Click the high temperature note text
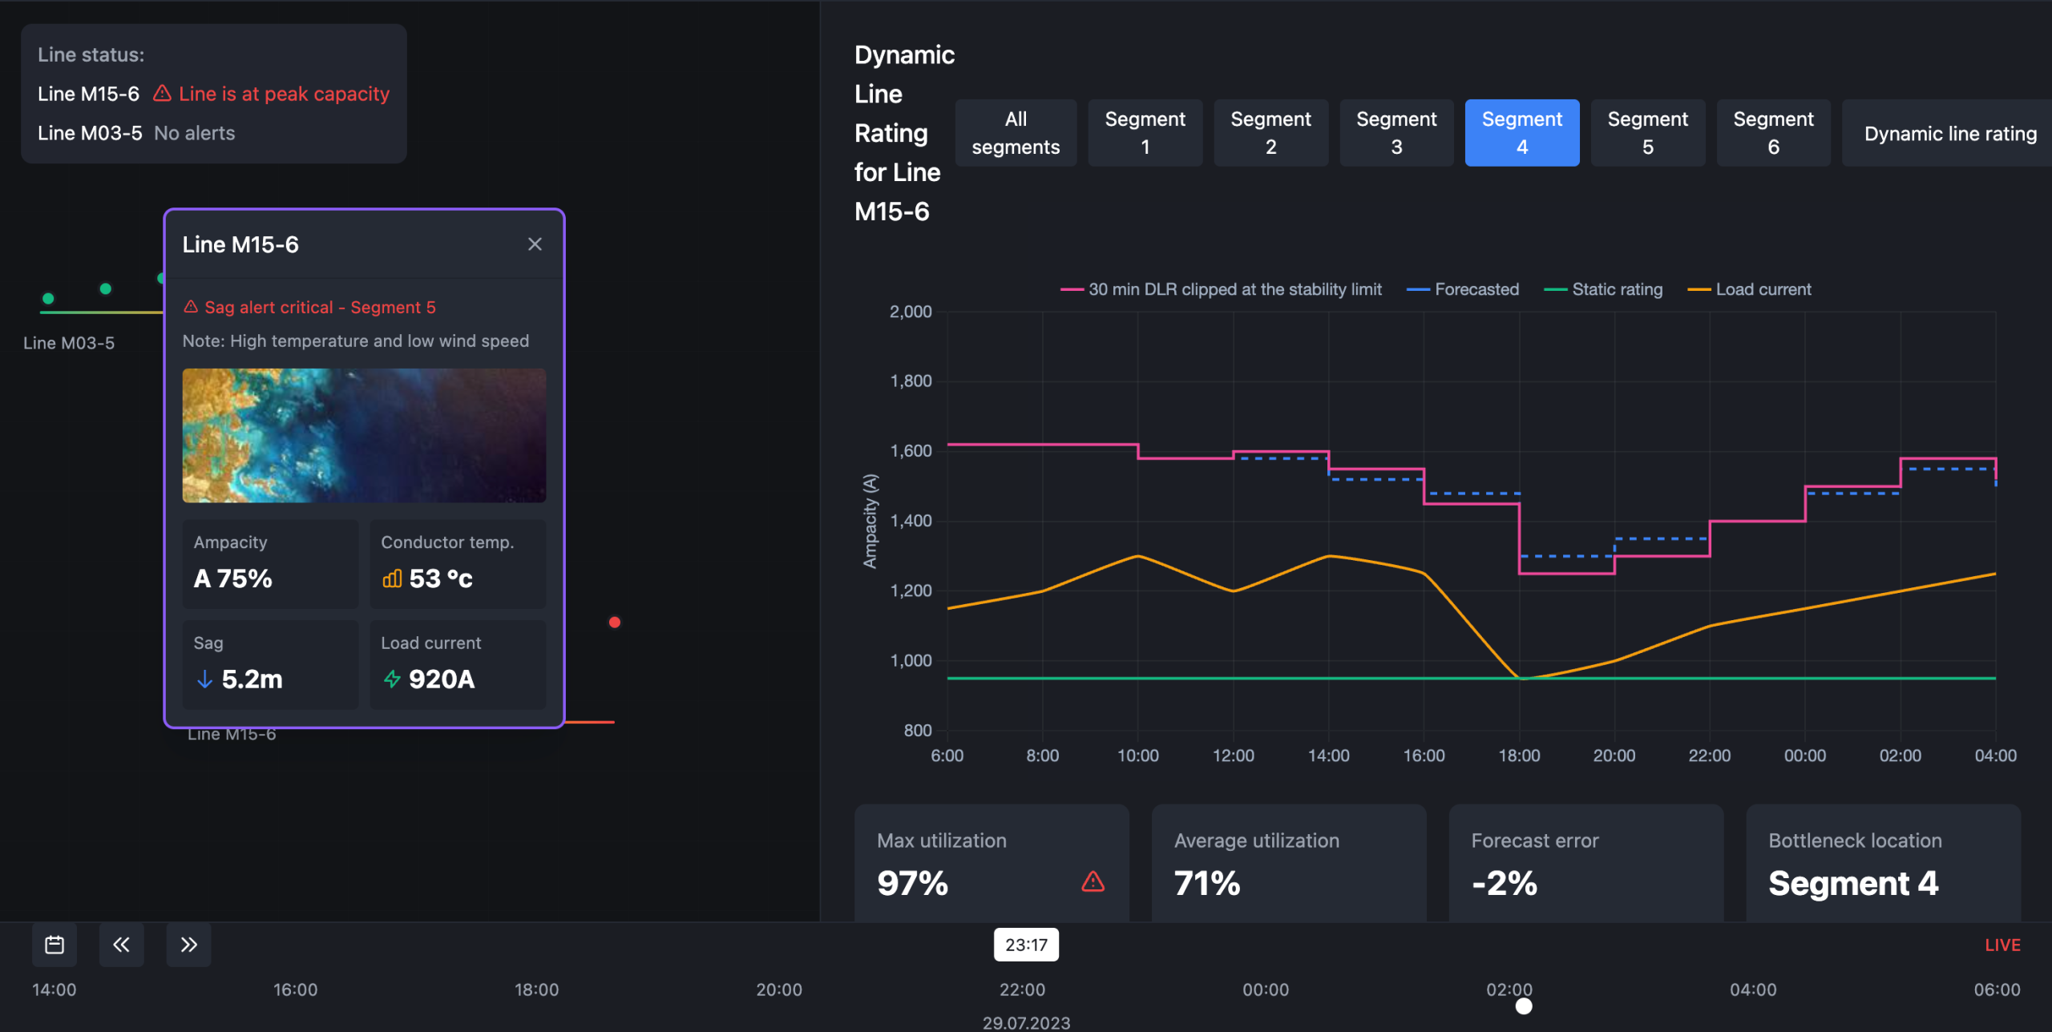 click(355, 341)
